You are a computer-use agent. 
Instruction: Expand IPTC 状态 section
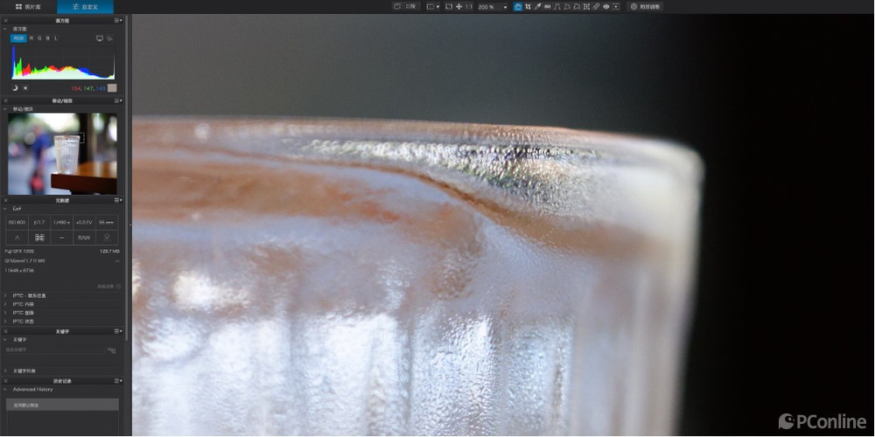click(x=5, y=322)
